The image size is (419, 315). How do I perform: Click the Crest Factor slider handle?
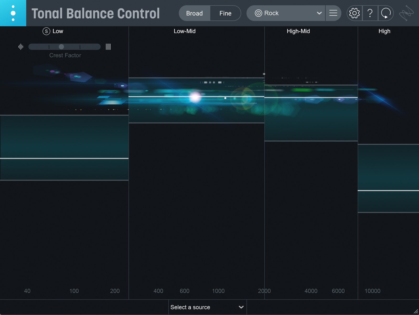pos(61,47)
